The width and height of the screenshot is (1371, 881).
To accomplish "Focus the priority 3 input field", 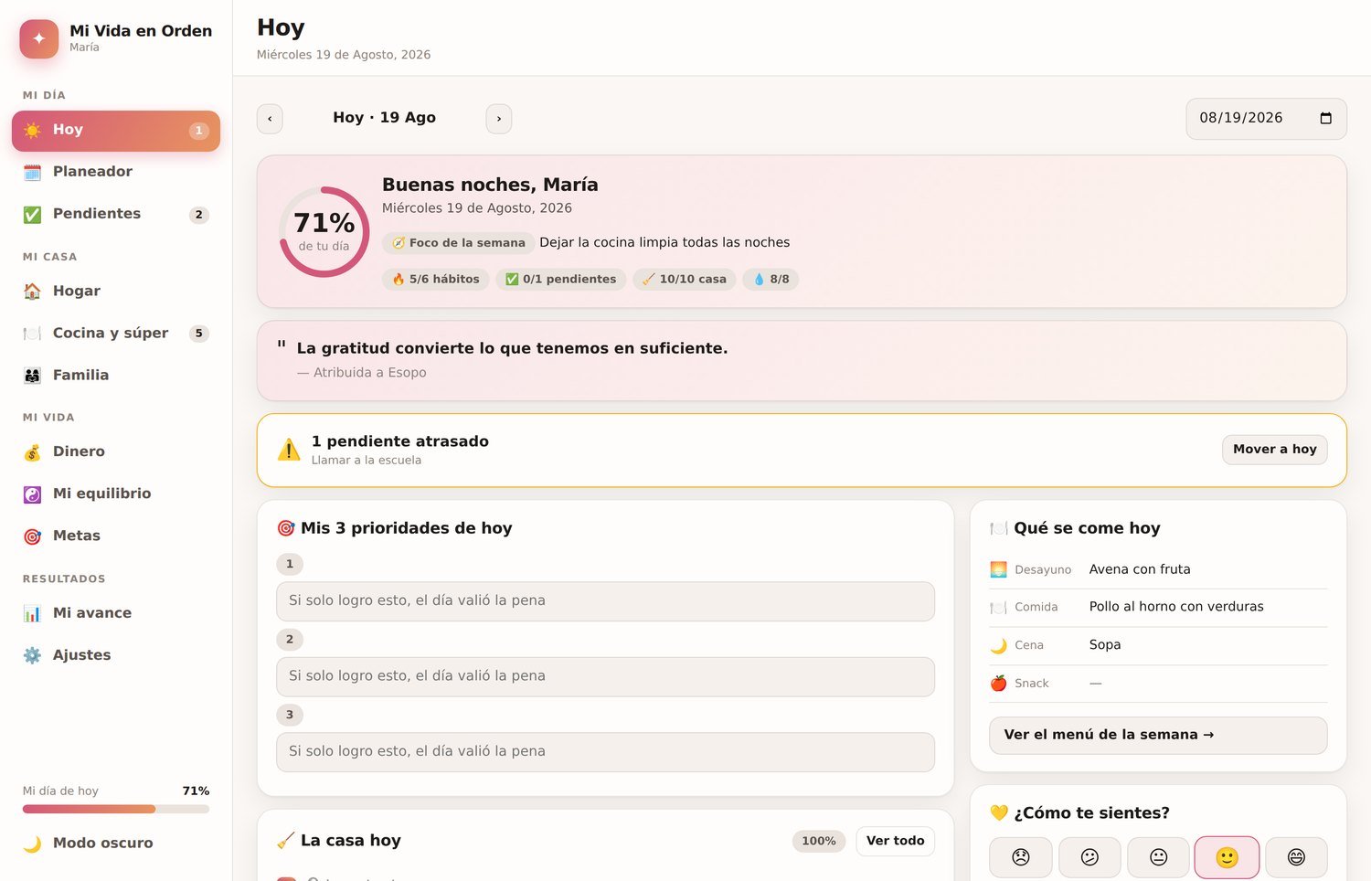I will [605, 752].
